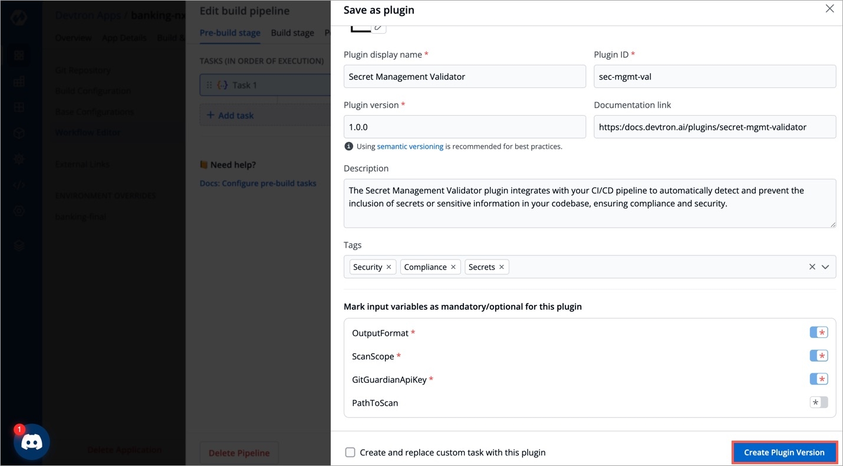
Task: Toggle GitGuardianApiKey mandatory switch
Action: (x=818, y=379)
